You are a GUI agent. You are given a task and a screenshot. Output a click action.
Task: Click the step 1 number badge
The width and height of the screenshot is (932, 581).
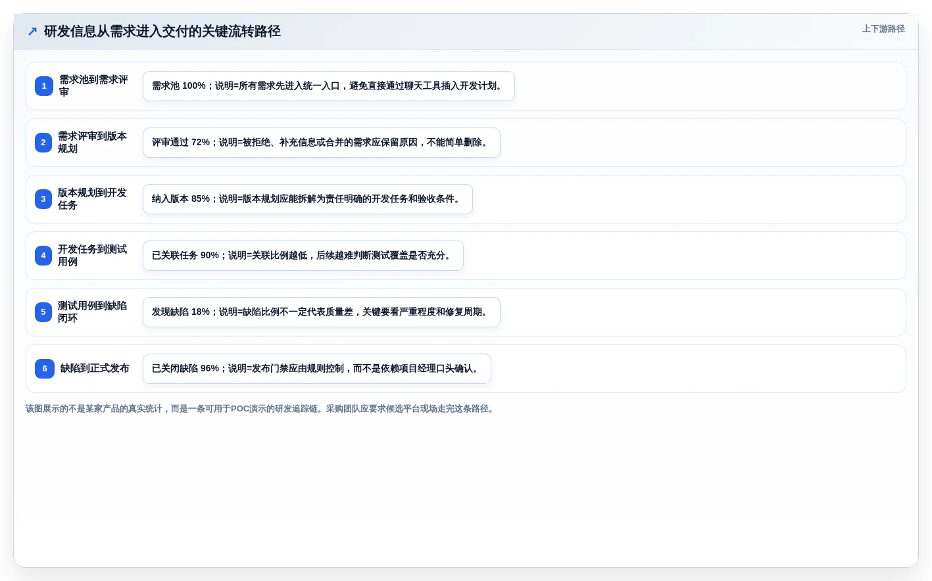click(x=44, y=86)
